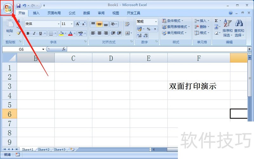Open the font color dropdown arrow
The height and width of the screenshot is (159, 254).
pos(75,34)
